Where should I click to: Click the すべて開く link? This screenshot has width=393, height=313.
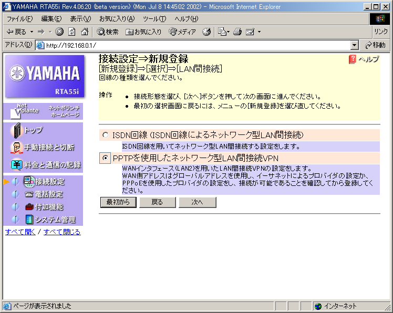click(20, 232)
